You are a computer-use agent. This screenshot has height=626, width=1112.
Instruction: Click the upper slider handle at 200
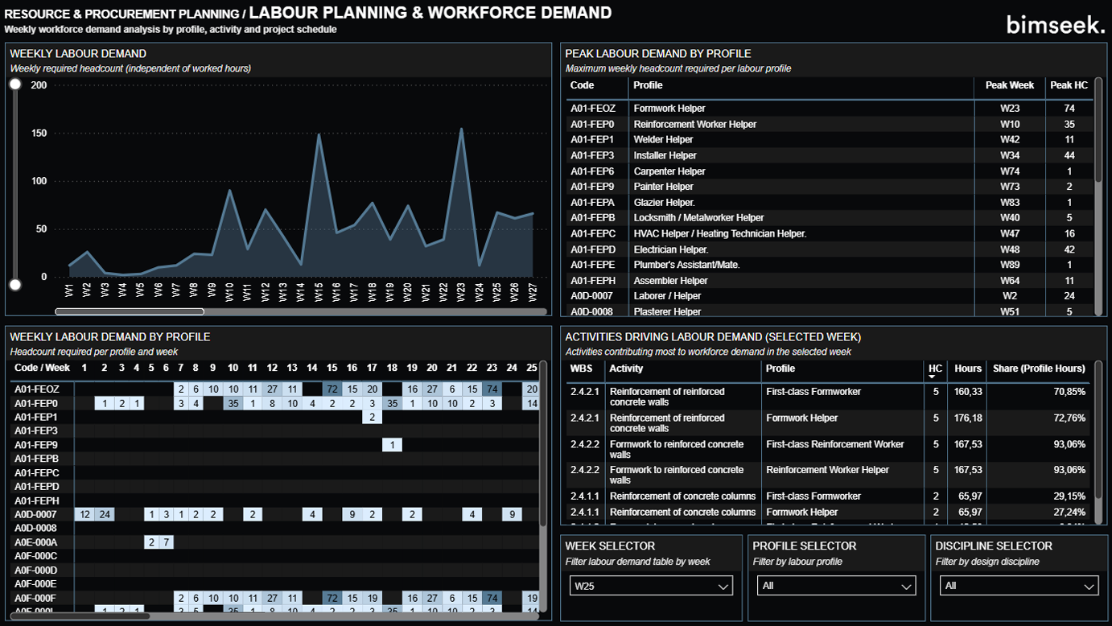[x=15, y=84]
